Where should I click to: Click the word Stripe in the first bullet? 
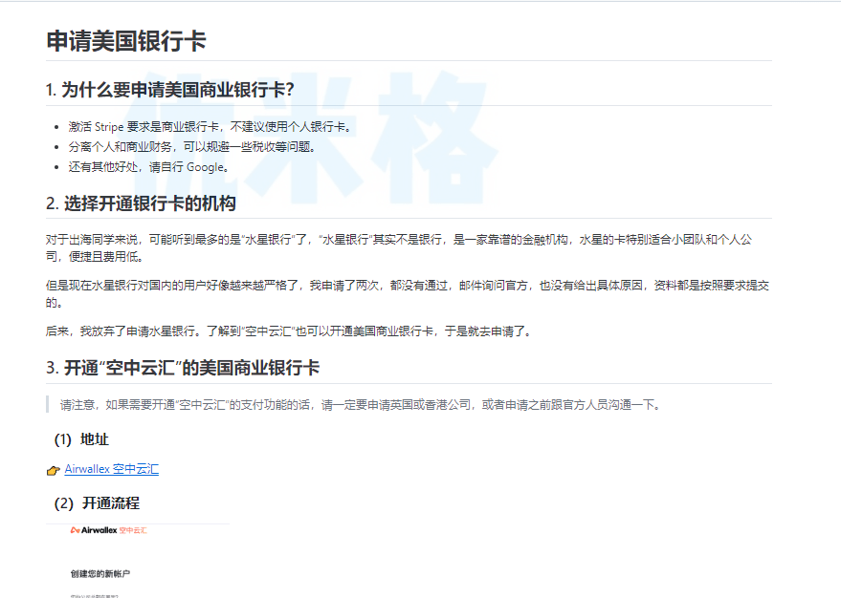point(109,126)
